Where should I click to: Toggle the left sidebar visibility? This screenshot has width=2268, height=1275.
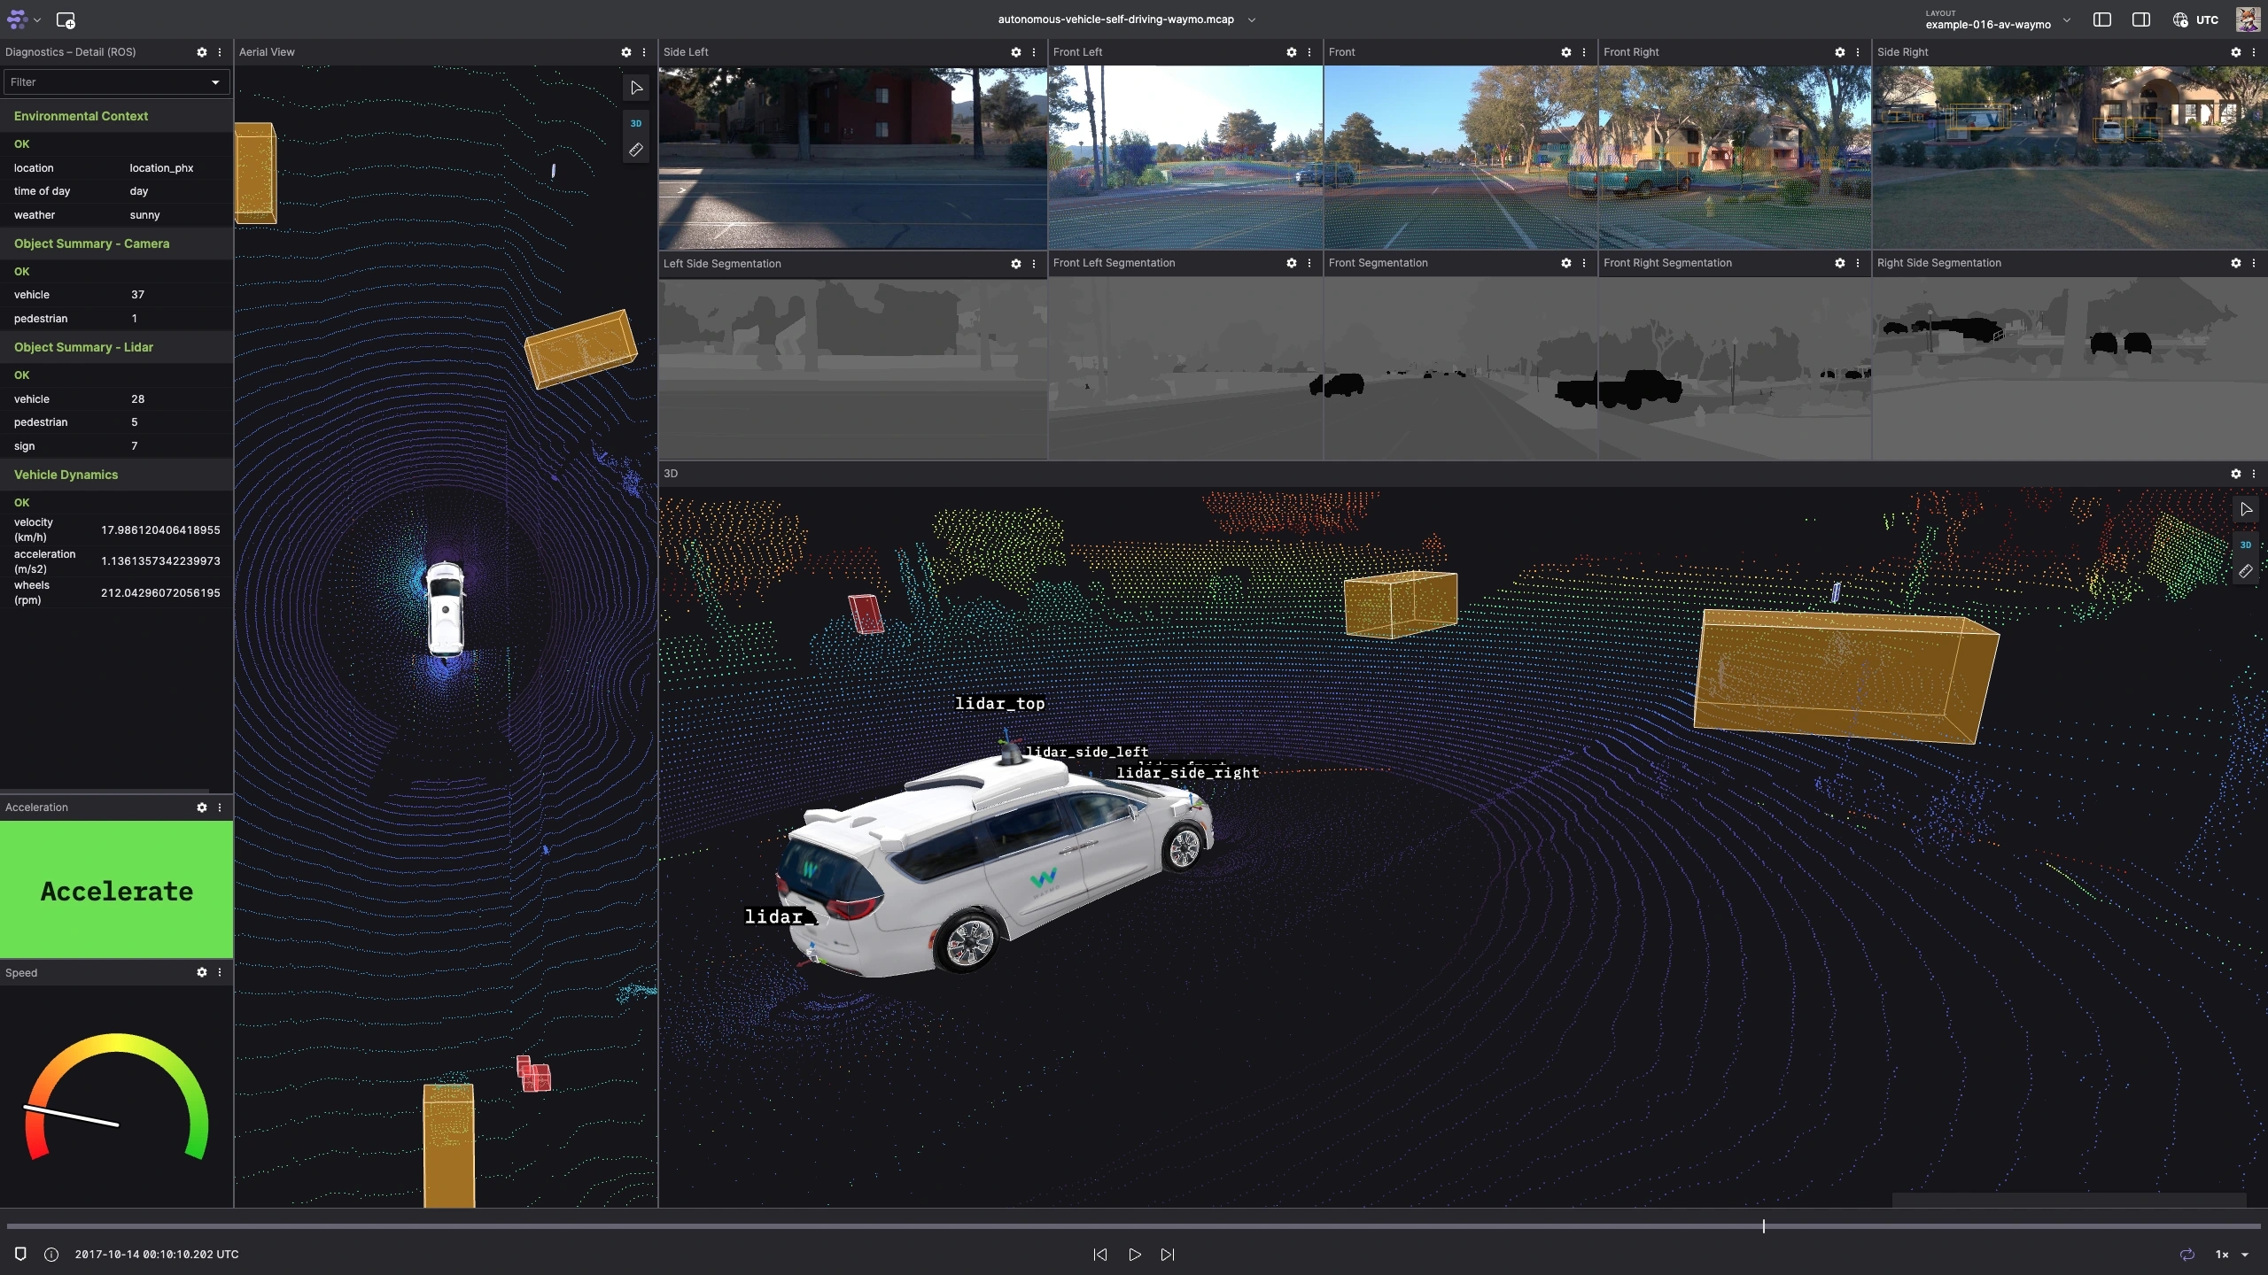click(x=2101, y=19)
